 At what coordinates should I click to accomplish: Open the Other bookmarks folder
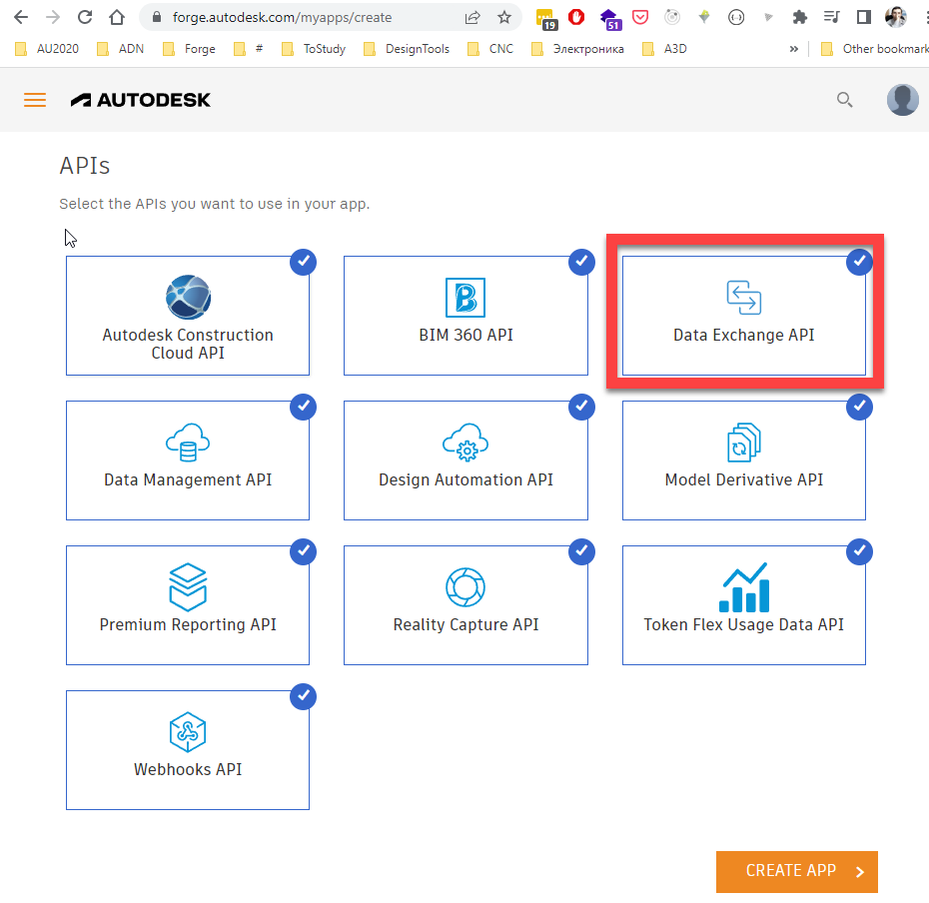[874, 49]
